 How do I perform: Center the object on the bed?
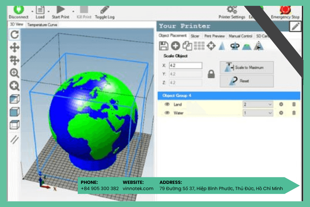click(x=211, y=46)
